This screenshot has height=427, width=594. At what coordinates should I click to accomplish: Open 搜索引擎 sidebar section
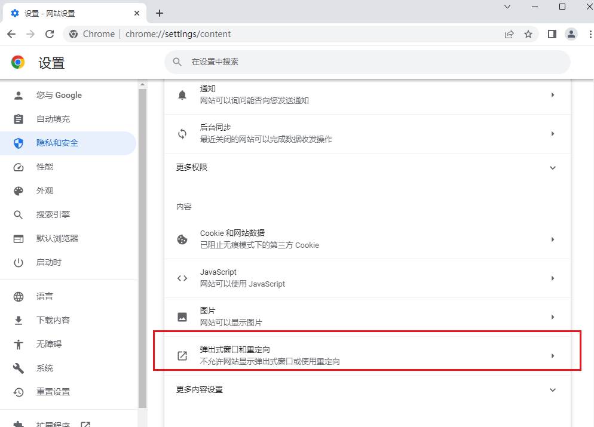(x=68, y=214)
